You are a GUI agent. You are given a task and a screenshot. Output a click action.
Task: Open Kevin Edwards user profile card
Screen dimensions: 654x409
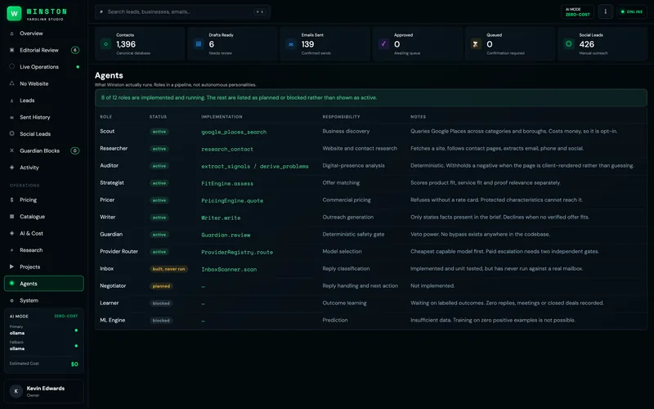pyautogui.click(x=44, y=391)
